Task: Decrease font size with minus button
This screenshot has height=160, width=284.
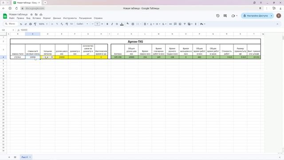Action: [x=92, y=24]
